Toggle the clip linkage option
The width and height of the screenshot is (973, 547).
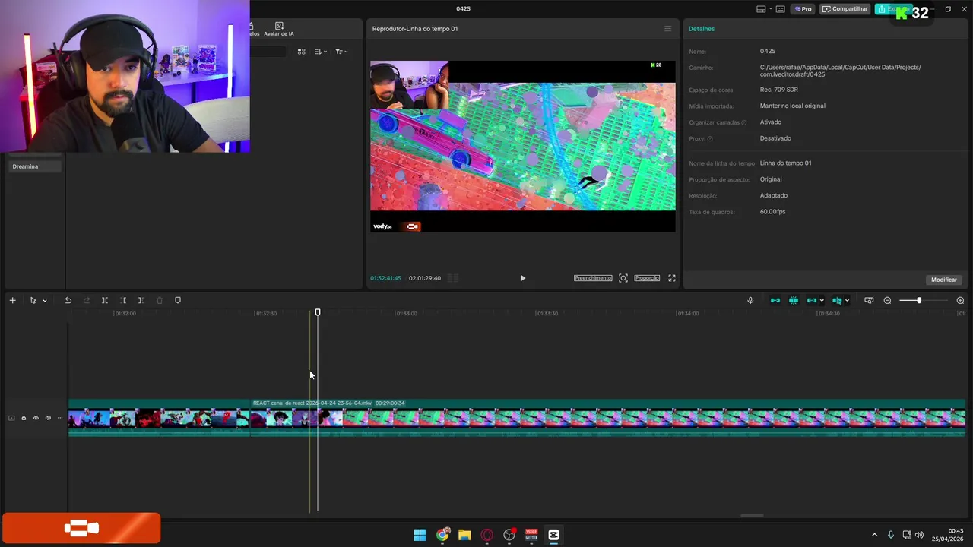tap(812, 300)
